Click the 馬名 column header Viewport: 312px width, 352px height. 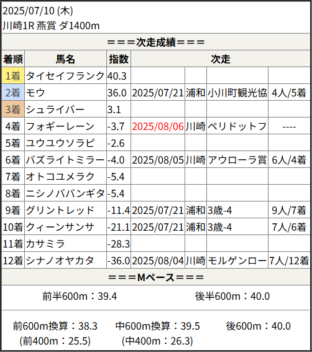pos(65,59)
